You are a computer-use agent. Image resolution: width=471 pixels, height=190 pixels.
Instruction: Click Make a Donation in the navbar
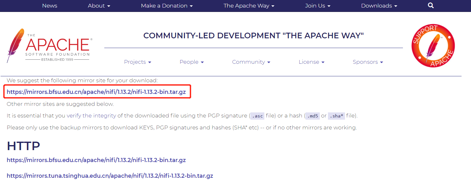pos(164,6)
